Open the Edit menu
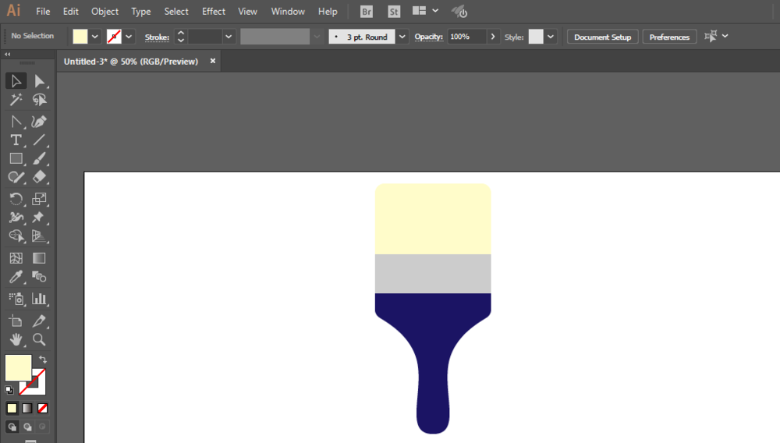This screenshot has width=780, height=443. pyautogui.click(x=71, y=11)
